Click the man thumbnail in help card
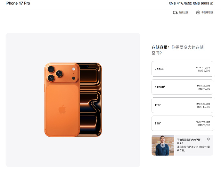The image size is (221, 174). coord(163,145)
